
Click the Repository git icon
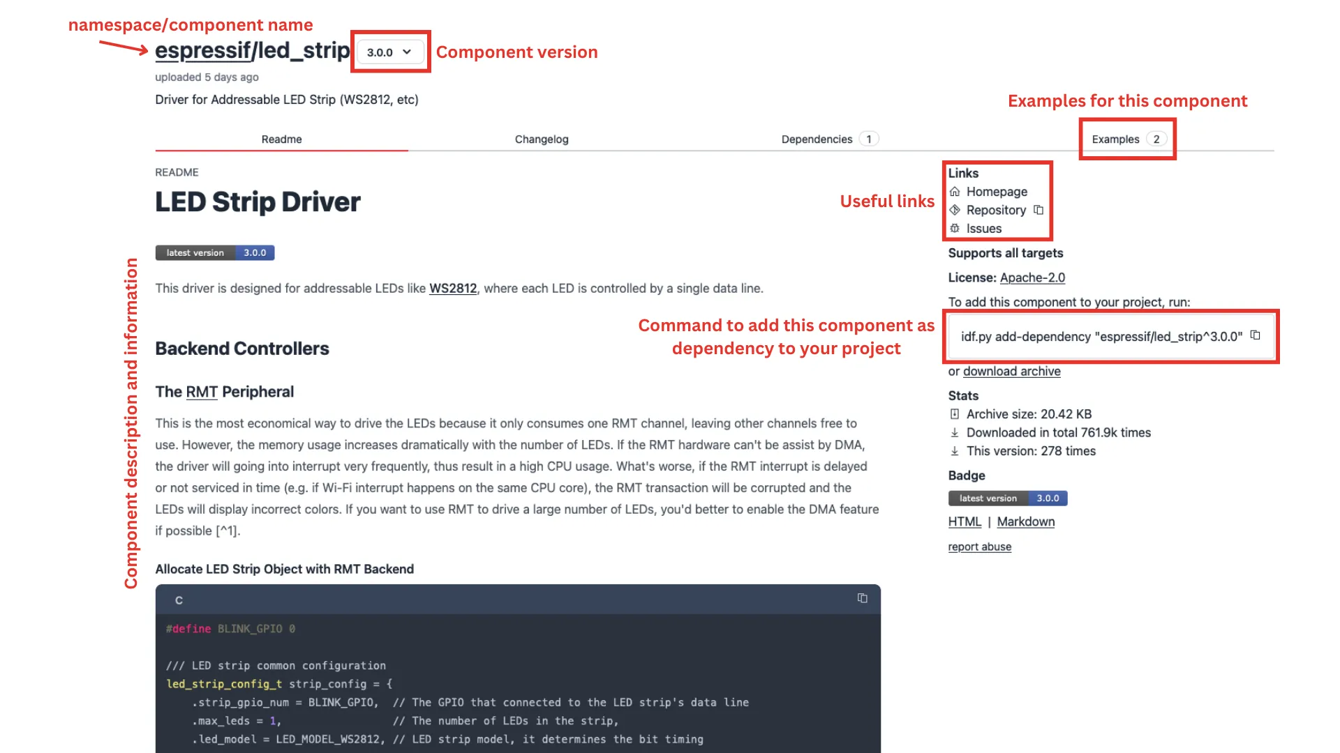click(955, 210)
